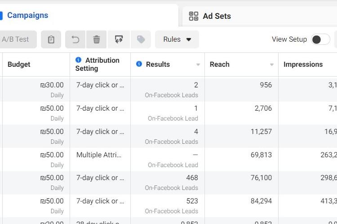Click the export/swap arrows icon
Viewport: 337px width, 224px height.
[119, 39]
